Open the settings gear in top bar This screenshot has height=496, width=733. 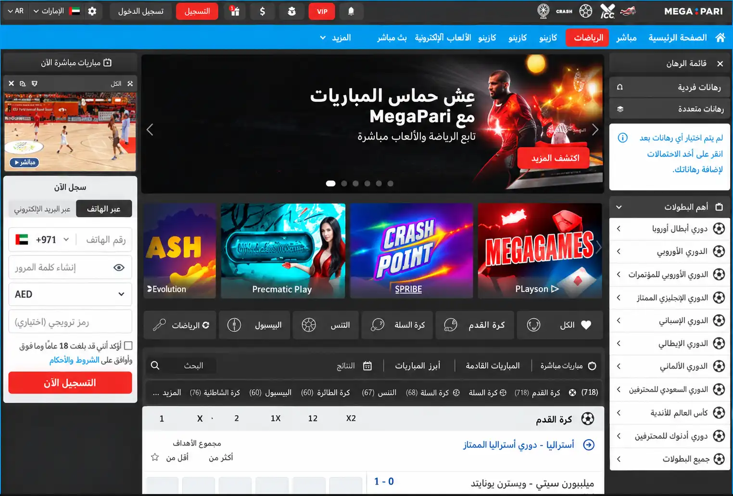(92, 11)
